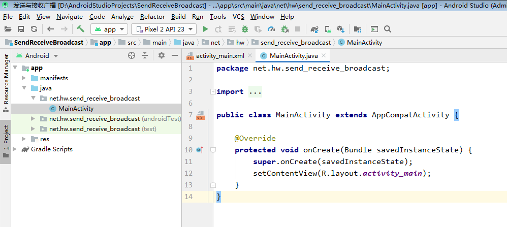Collapse all in the Project panel
The image size is (507, 227).
pyautogui.click(x=145, y=56)
